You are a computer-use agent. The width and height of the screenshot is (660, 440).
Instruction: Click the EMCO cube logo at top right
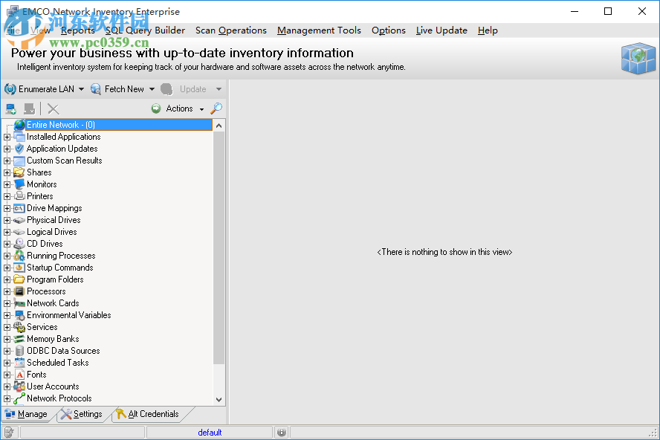point(638,59)
